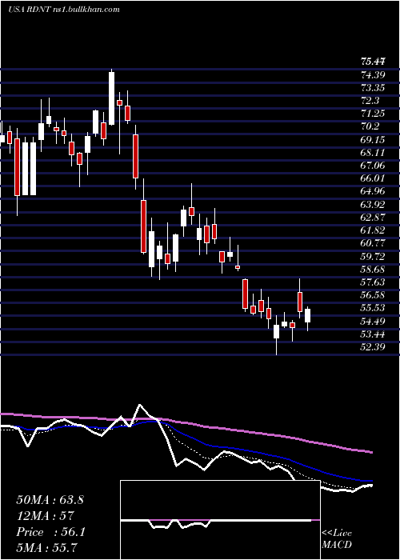Screen dimensions: 400x560
Task: Click the 70.2 price axis label
Action: pos(370,126)
